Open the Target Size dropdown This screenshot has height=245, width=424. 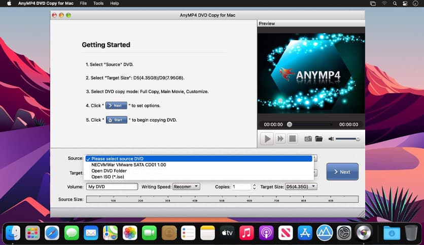point(301,186)
